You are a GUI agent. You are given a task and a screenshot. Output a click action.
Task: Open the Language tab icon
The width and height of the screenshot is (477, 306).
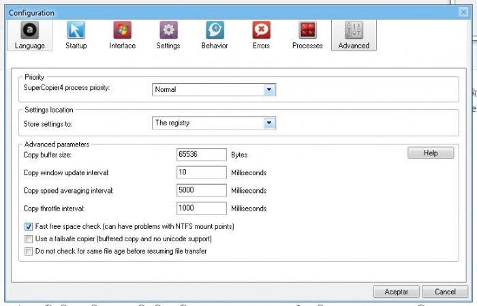click(x=29, y=30)
